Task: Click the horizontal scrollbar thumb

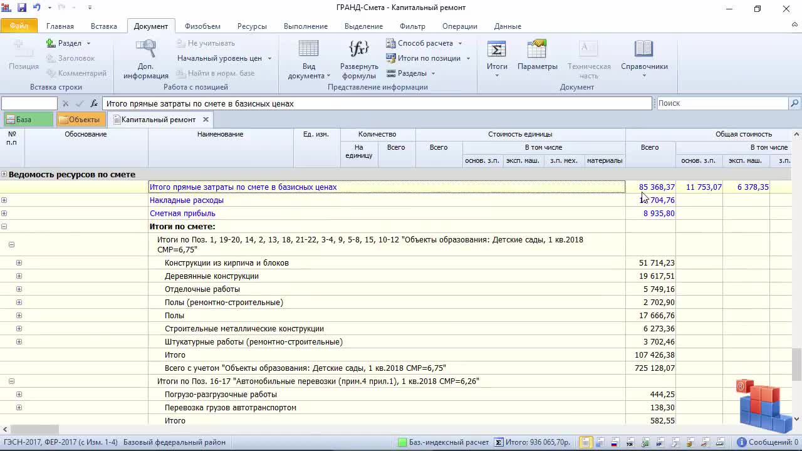Action: pos(34,430)
